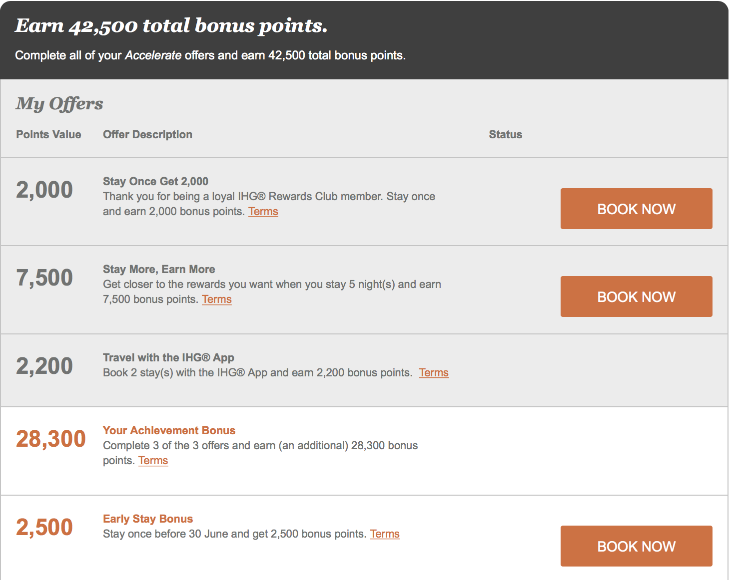Select the Stay More, Earn More offer title
This screenshot has height=580, width=730.
click(159, 270)
